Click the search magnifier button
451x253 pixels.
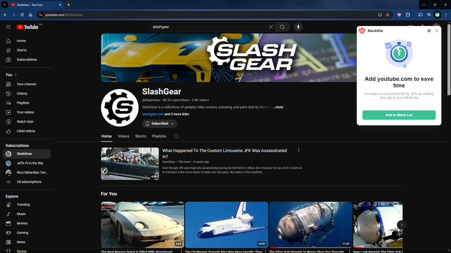(x=282, y=27)
